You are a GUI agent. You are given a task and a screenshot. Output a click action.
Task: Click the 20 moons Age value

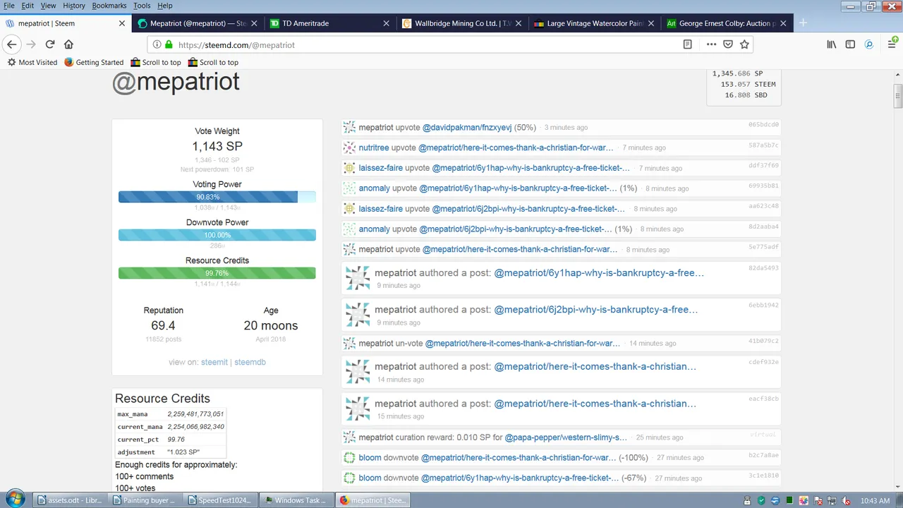click(x=271, y=325)
